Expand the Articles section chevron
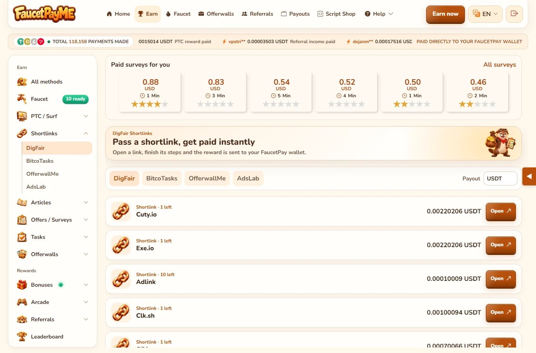The width and height of the screenshot is (536, 353). tap(86, 202)
